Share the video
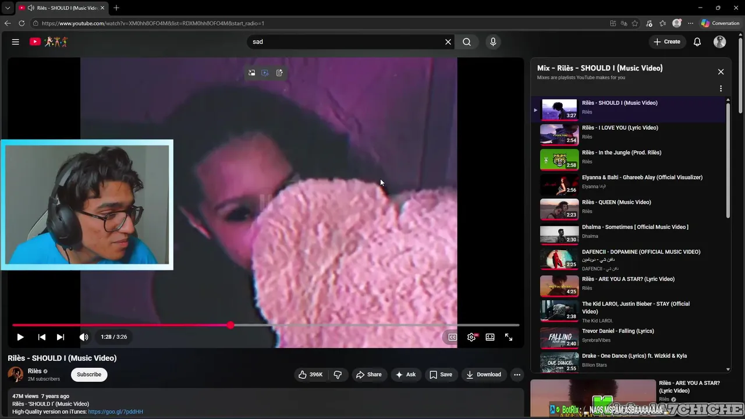745x419 pixels. [369, 374]
